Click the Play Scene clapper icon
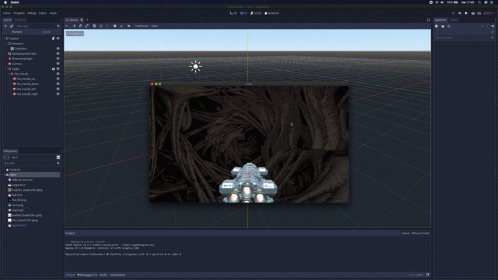The height and width of the screenshot is (280, 498). 472,13
